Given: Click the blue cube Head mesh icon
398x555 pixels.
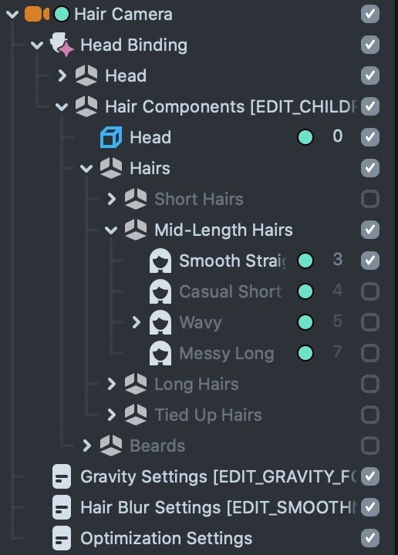Looking at the screenshot, I should point(111,137).
